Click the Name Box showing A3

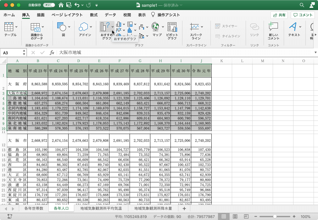pyautogui.click(x=12, y=53)
